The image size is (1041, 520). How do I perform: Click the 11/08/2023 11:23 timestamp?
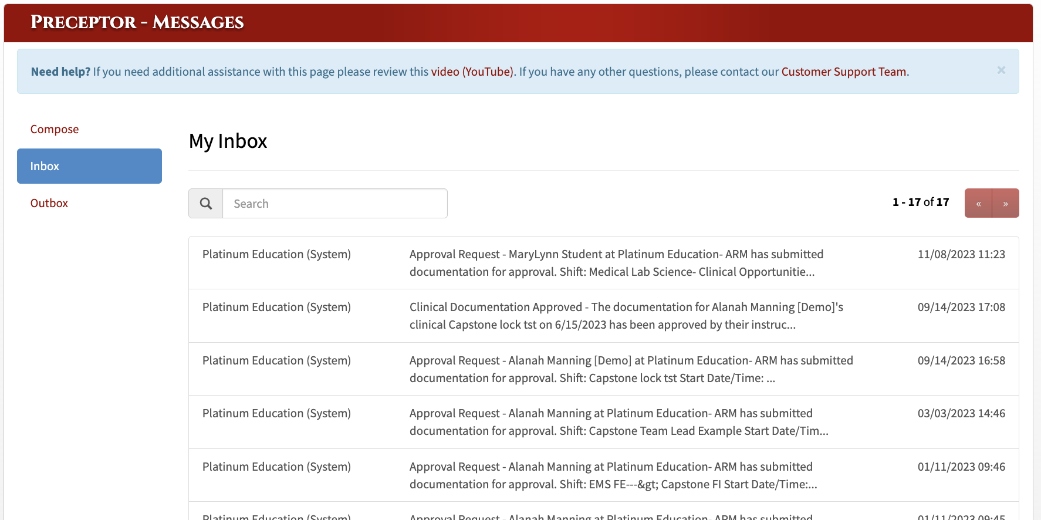pyautogui.click(x=961, y=254)
